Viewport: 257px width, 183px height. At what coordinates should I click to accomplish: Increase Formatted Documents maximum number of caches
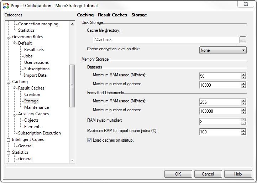(243, 110)
